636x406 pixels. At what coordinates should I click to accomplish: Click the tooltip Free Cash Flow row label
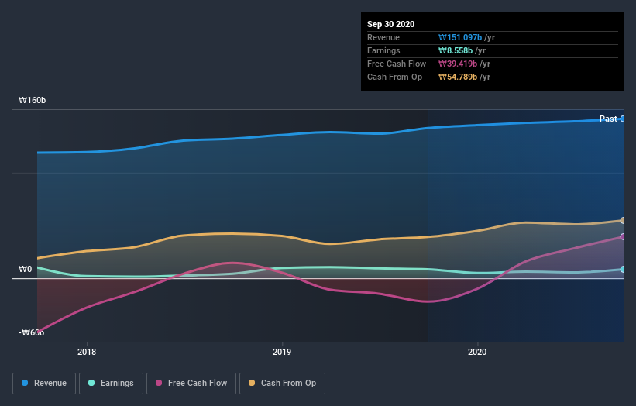click(x=397, y=64)
